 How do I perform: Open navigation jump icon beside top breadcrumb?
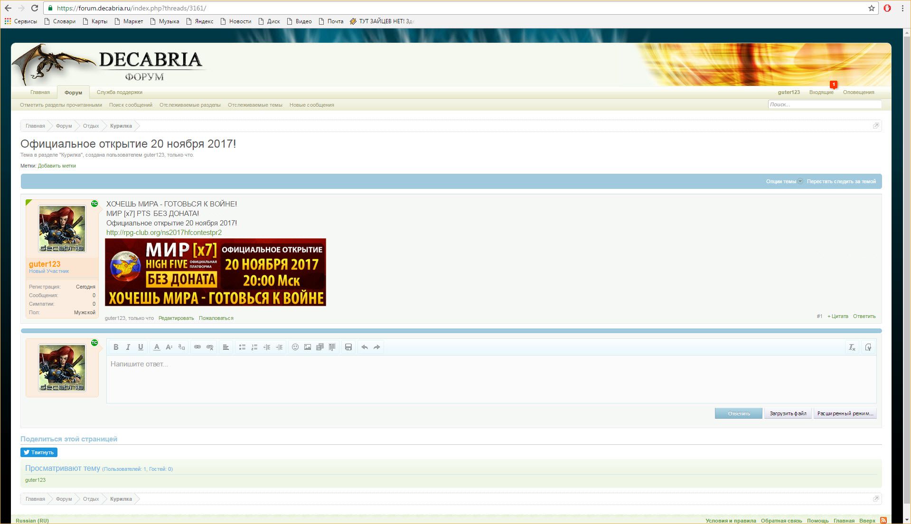pyautogui.click(x=876, y=126)
